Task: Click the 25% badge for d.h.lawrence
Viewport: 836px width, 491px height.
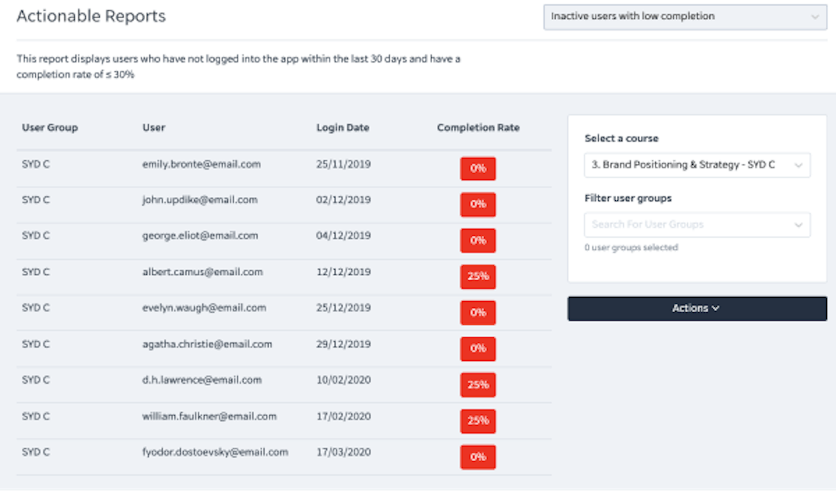Action: click(x=478, y=385)
